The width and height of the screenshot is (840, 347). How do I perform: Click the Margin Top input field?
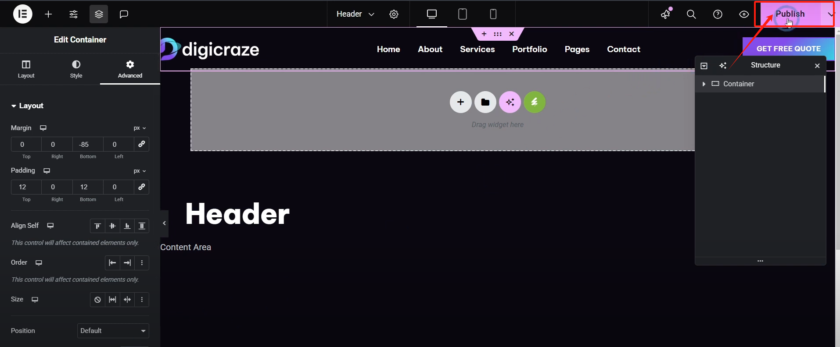26,144
